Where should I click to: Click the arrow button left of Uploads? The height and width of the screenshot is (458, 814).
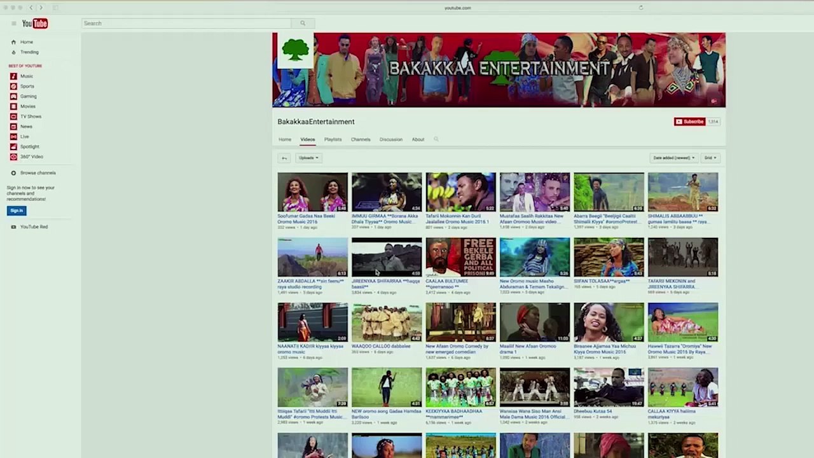284,158
